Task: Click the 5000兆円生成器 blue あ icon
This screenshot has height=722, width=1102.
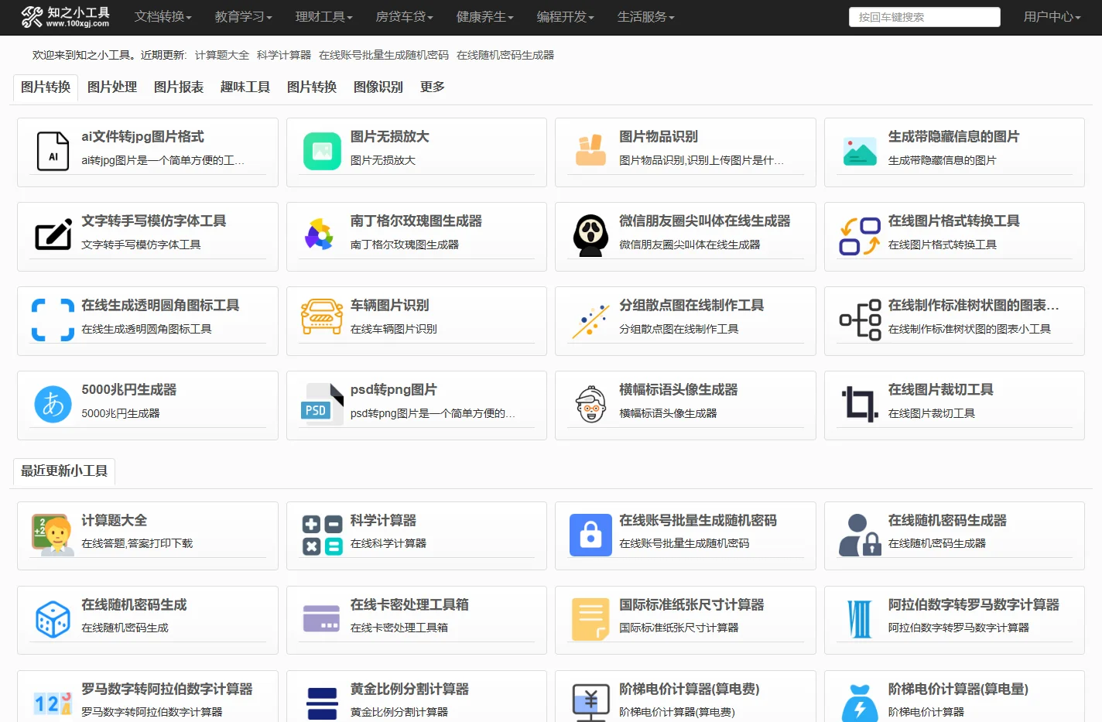Action: tap(53, 404)
